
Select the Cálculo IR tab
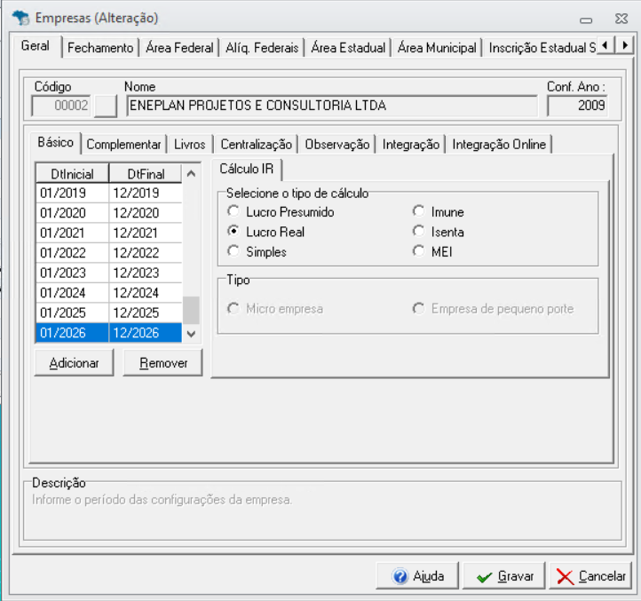tap(247, 169)
